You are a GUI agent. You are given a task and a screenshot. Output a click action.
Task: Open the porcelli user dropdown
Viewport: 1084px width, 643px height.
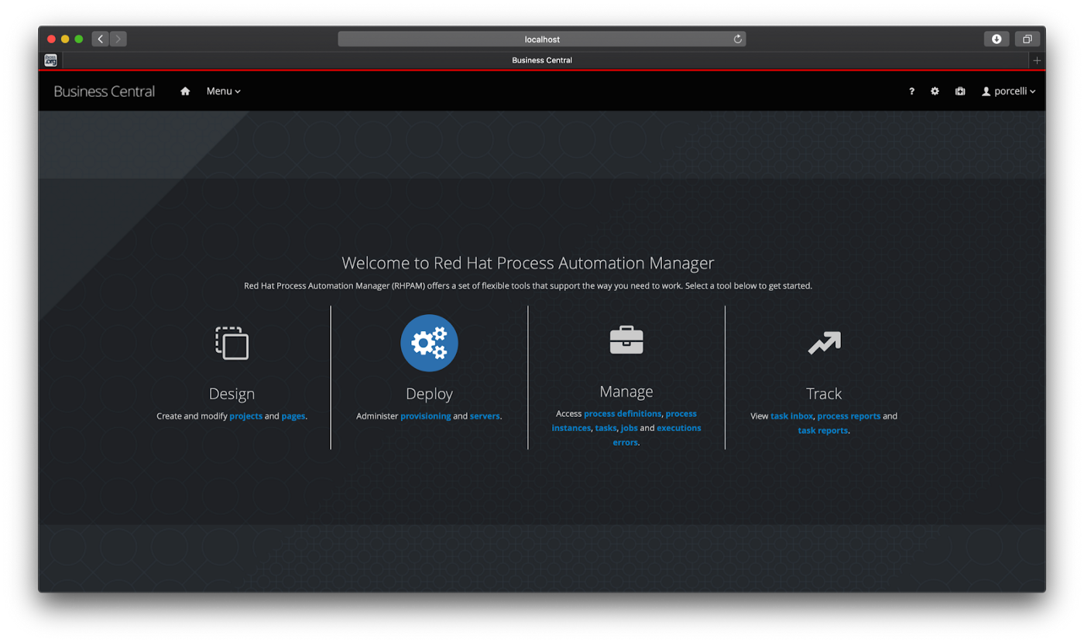(1008, 91)
